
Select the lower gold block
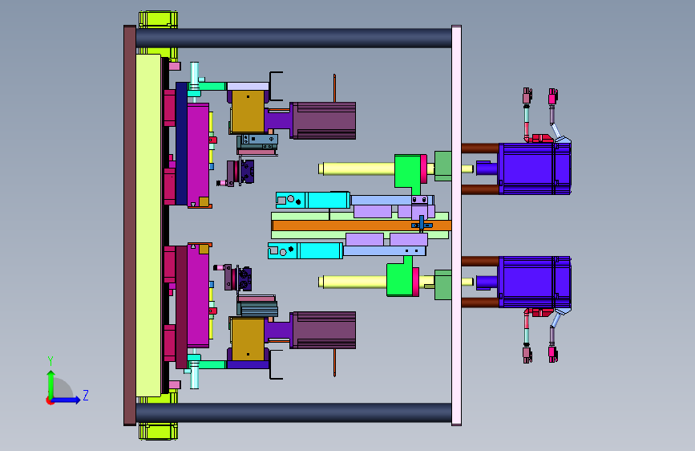click(x=248, y=339)
